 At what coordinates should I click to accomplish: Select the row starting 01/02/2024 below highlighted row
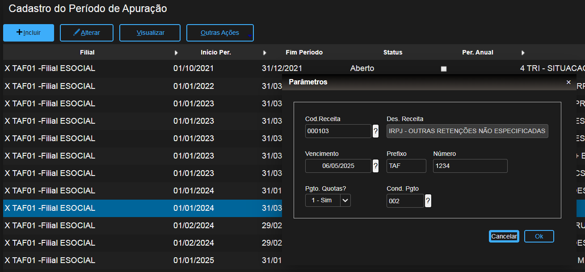coord(134,226)
